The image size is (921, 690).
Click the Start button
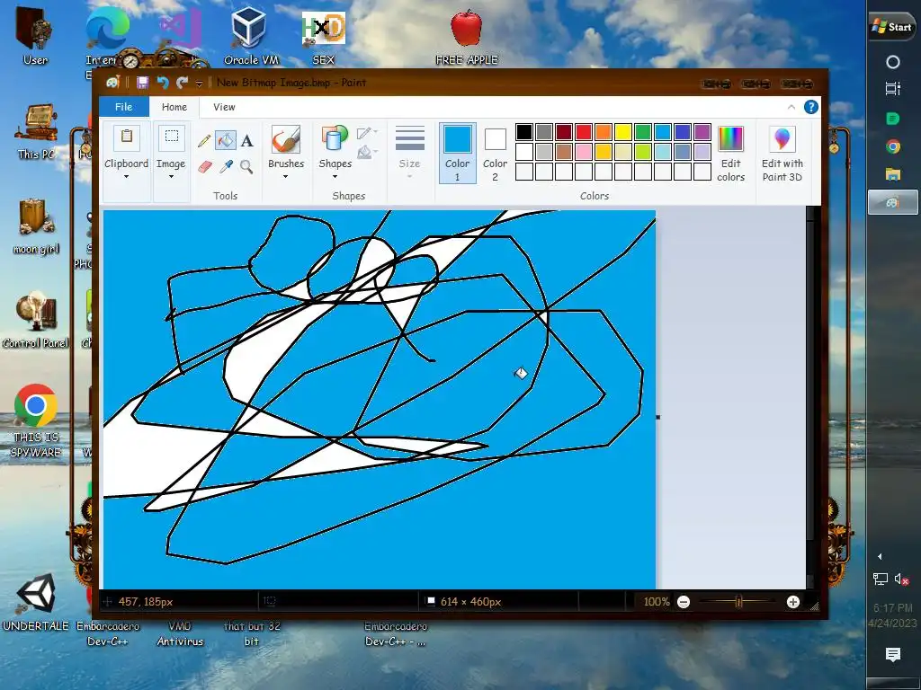pos(892,27)
